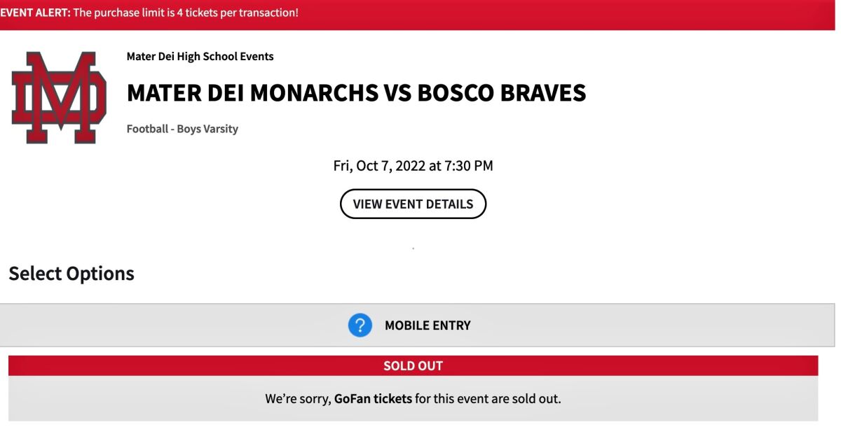Screen dimensions: 841x441
Task: Click the Fri, Oct 7, 2022 date text
Action: point(378,166)
